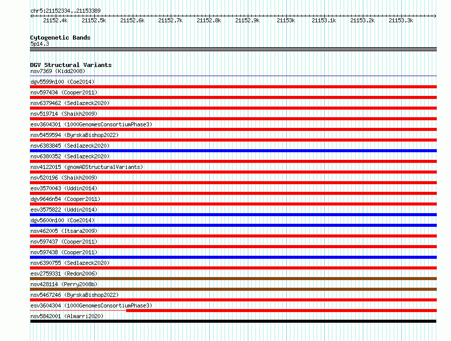Click the chr5:21152334..21153389 coordinate label
This screenshot has width=451, height=341.
tap(65, 11)
